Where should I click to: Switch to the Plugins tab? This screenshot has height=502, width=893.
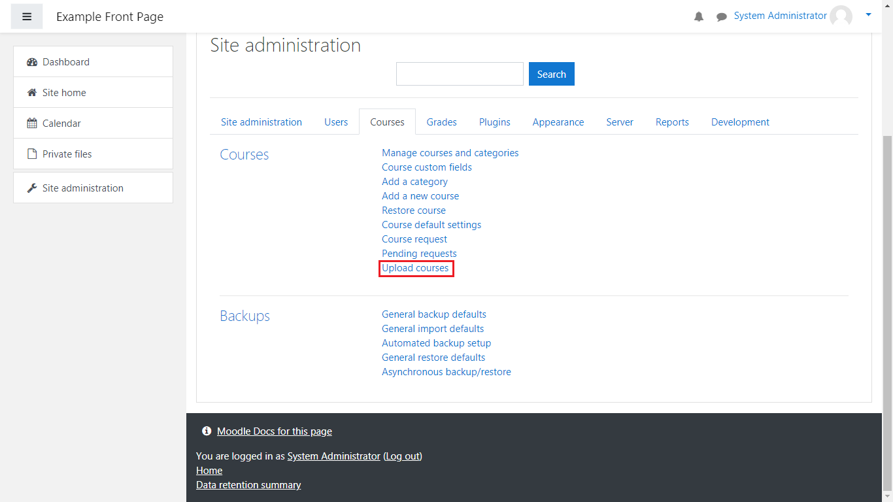click(494, 122)
